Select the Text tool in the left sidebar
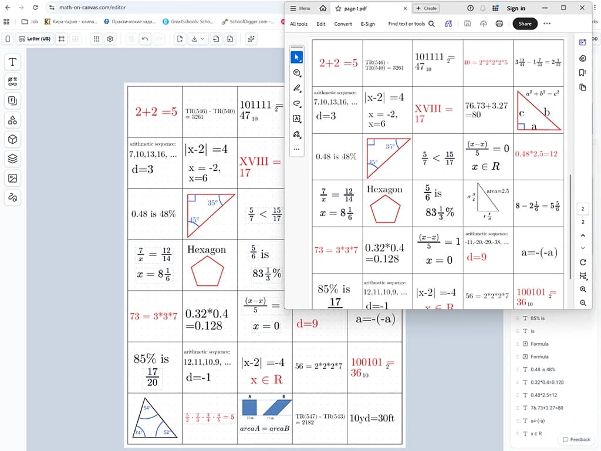The width and height of the screenshot is (601, 451). [x=13, y=62]
